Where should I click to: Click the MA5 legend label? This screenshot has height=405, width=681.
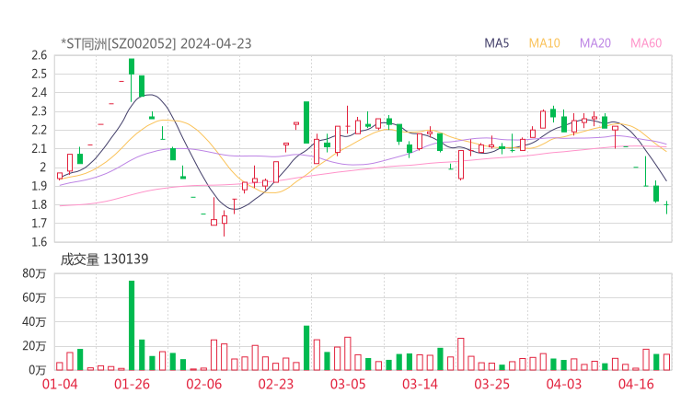click(496, 43)
